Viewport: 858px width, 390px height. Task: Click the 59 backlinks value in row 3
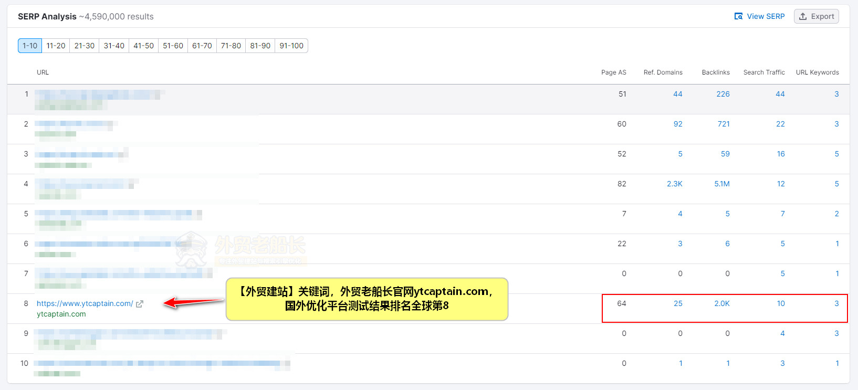(x=725, y=154)
